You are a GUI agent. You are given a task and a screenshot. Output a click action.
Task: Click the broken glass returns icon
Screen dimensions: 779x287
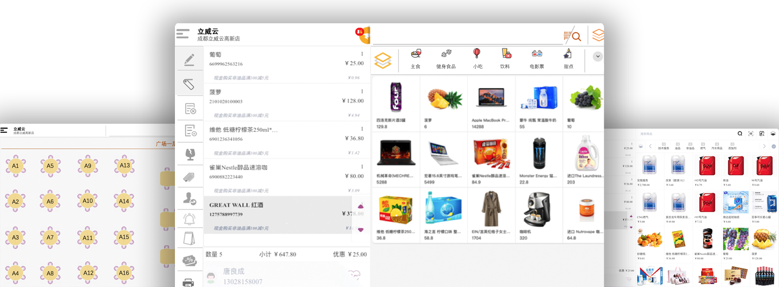click(x=190, y=154)
